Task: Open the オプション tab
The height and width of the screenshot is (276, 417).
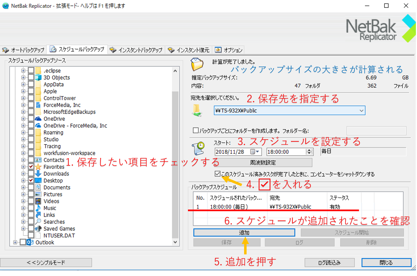Action: 229,50
